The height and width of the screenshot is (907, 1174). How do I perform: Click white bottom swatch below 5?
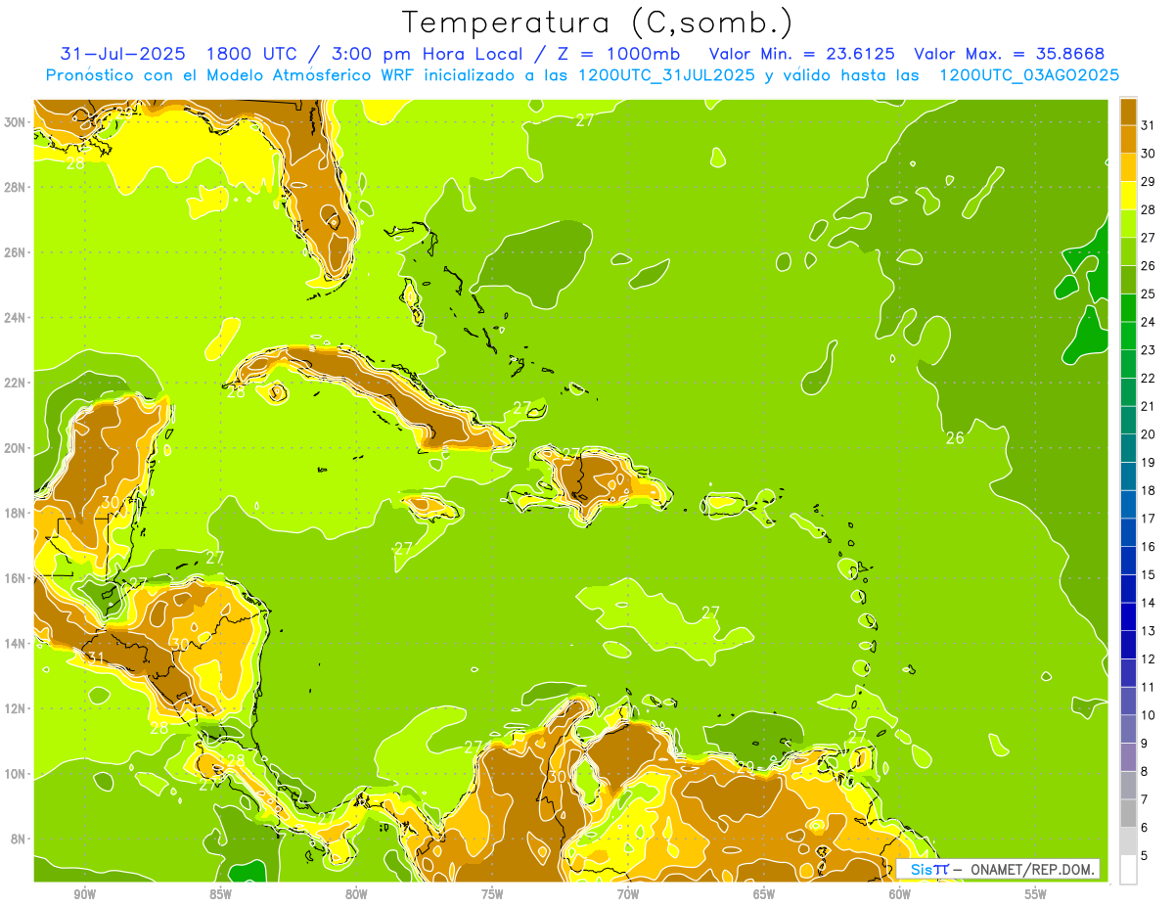1128,870
